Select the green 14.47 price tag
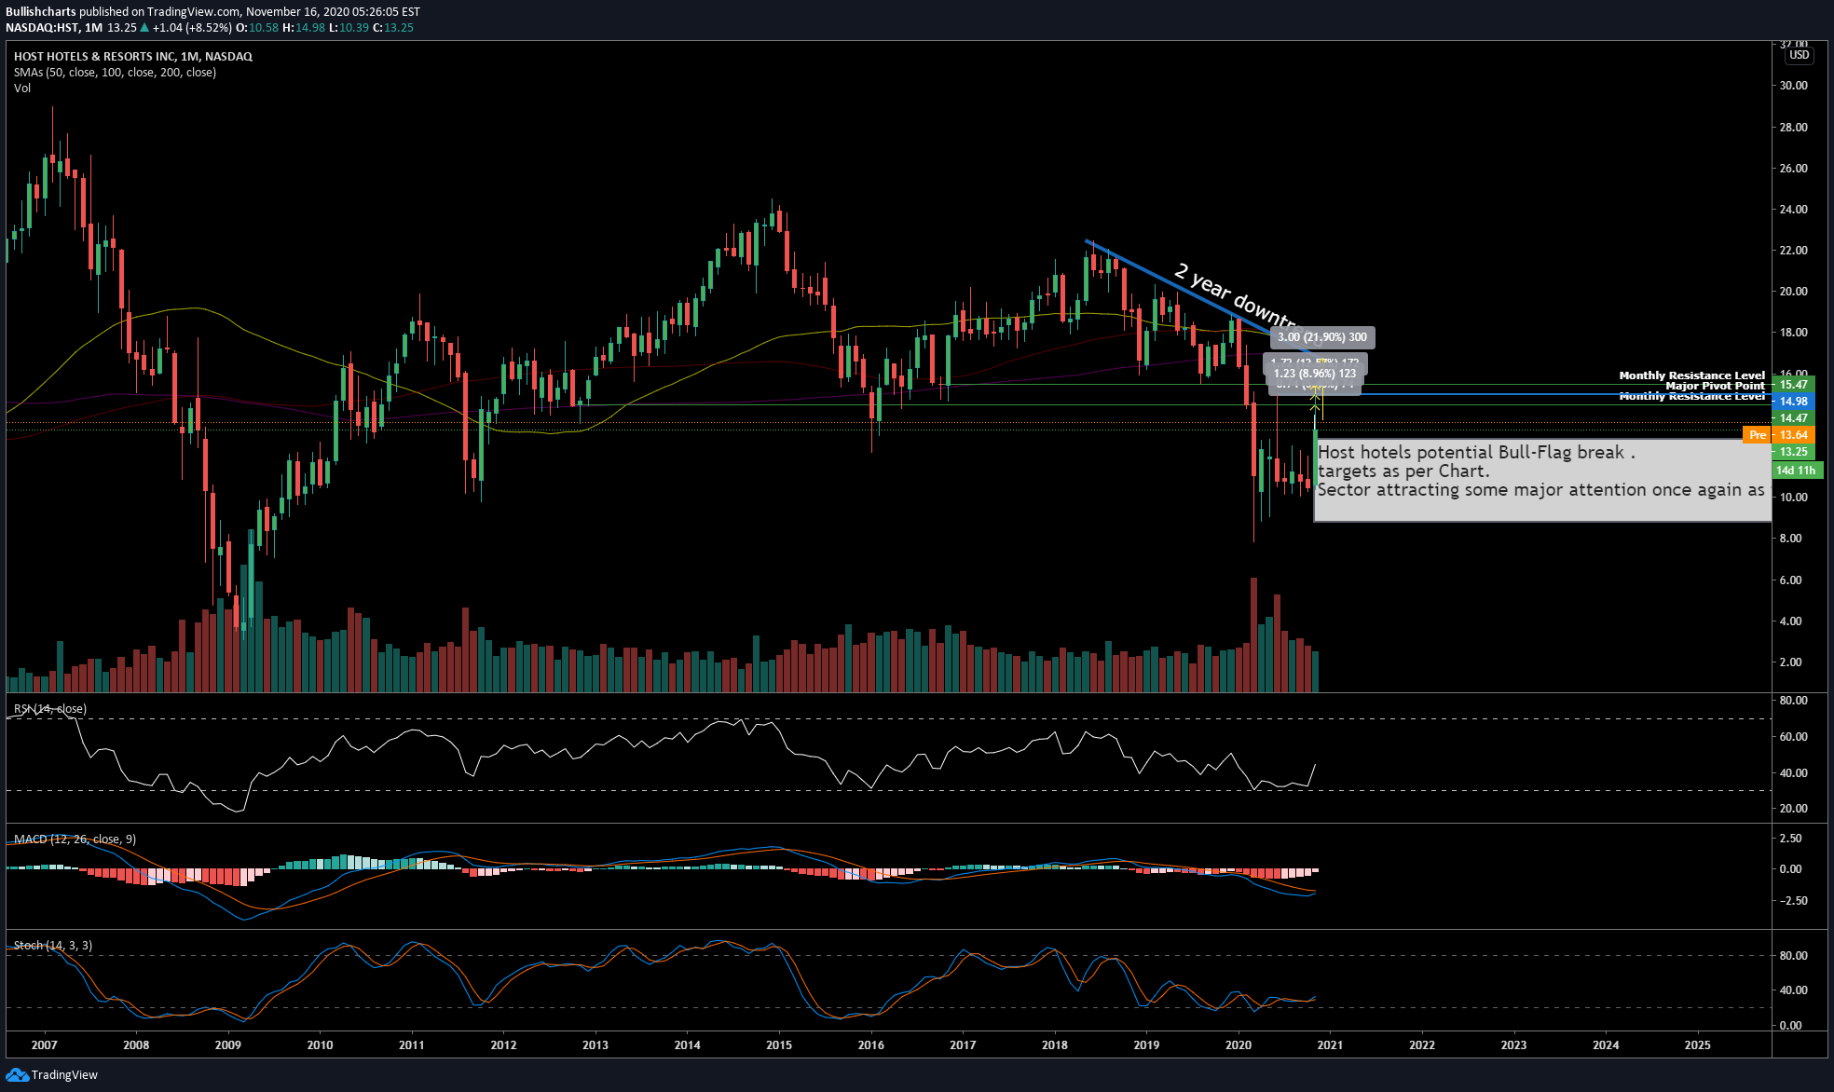The image size is (1834, 1092). pos(1793,418)
